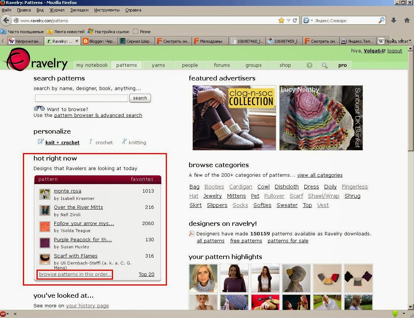Open the Top 20 link
This screenshot has width=414, height=318.
[147, 274]
